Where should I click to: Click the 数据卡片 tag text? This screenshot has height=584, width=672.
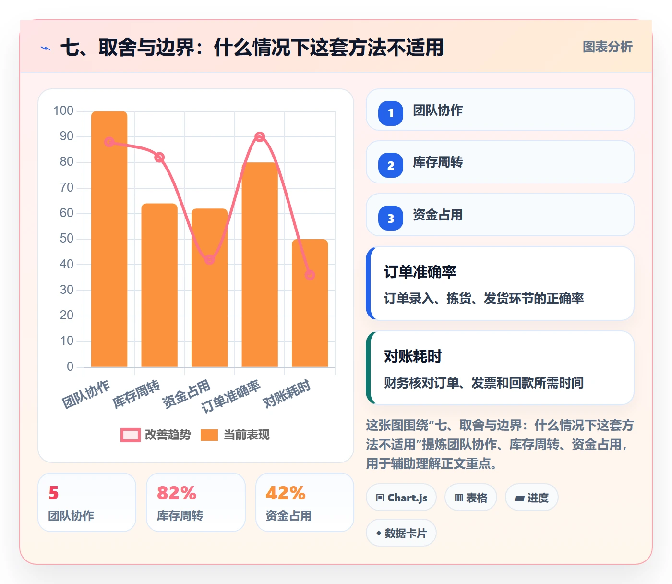(x=406, y=533)
